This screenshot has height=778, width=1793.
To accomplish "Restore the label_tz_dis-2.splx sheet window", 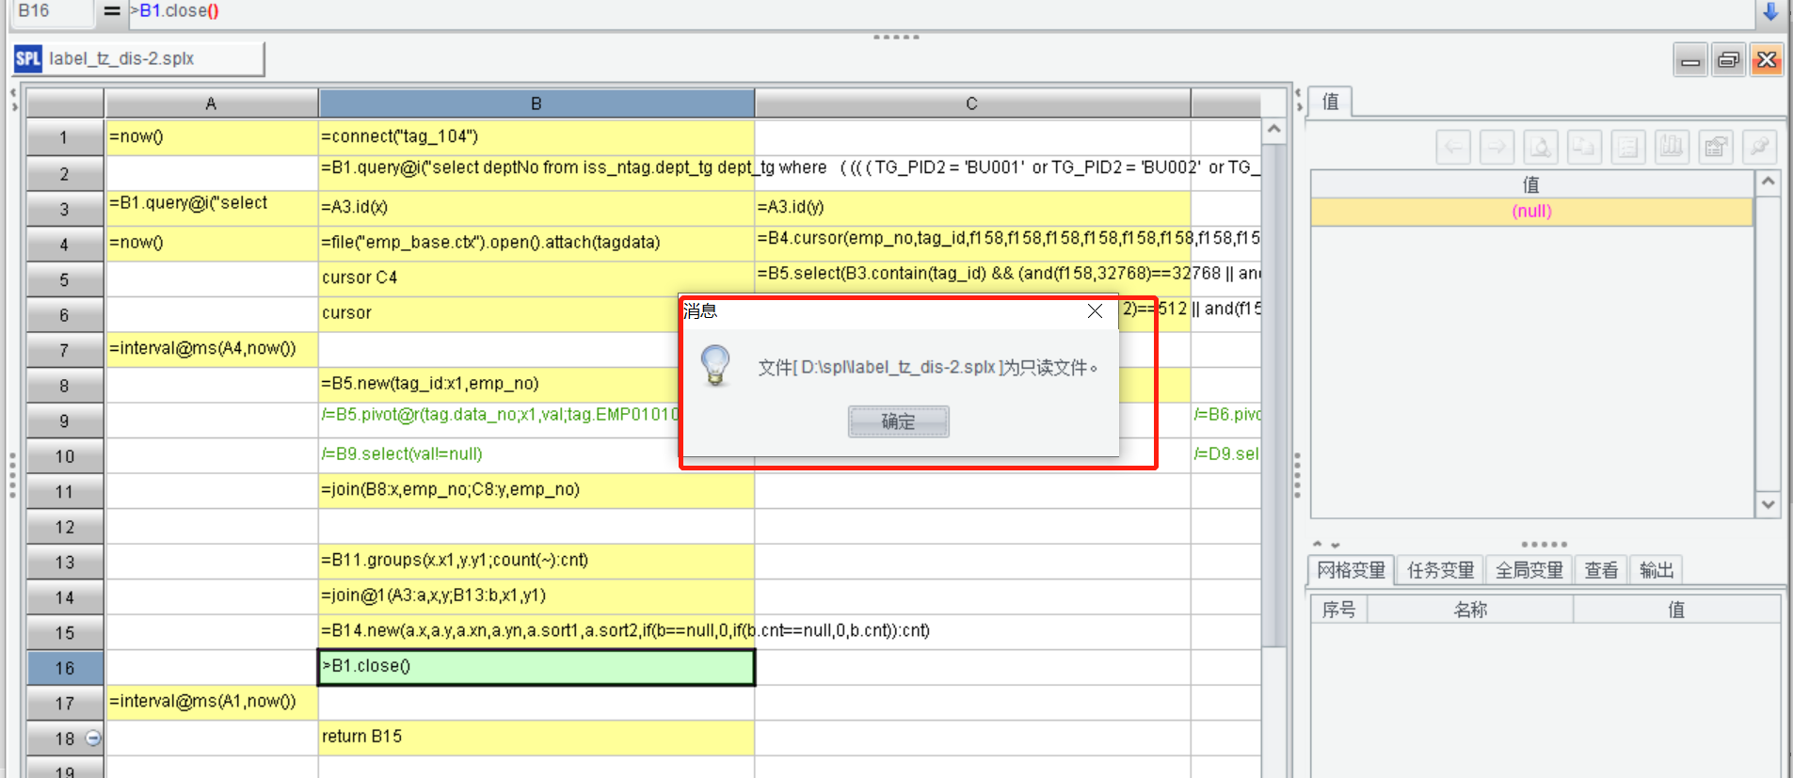I will pyautogui.click(x=1728, y=60).
